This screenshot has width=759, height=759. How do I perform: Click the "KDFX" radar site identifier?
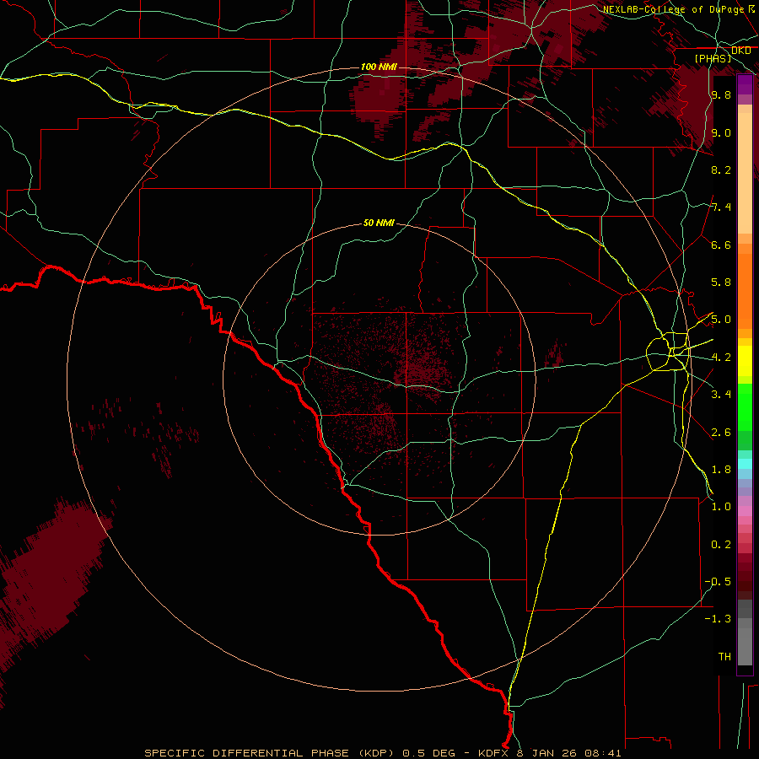point(494,753)
